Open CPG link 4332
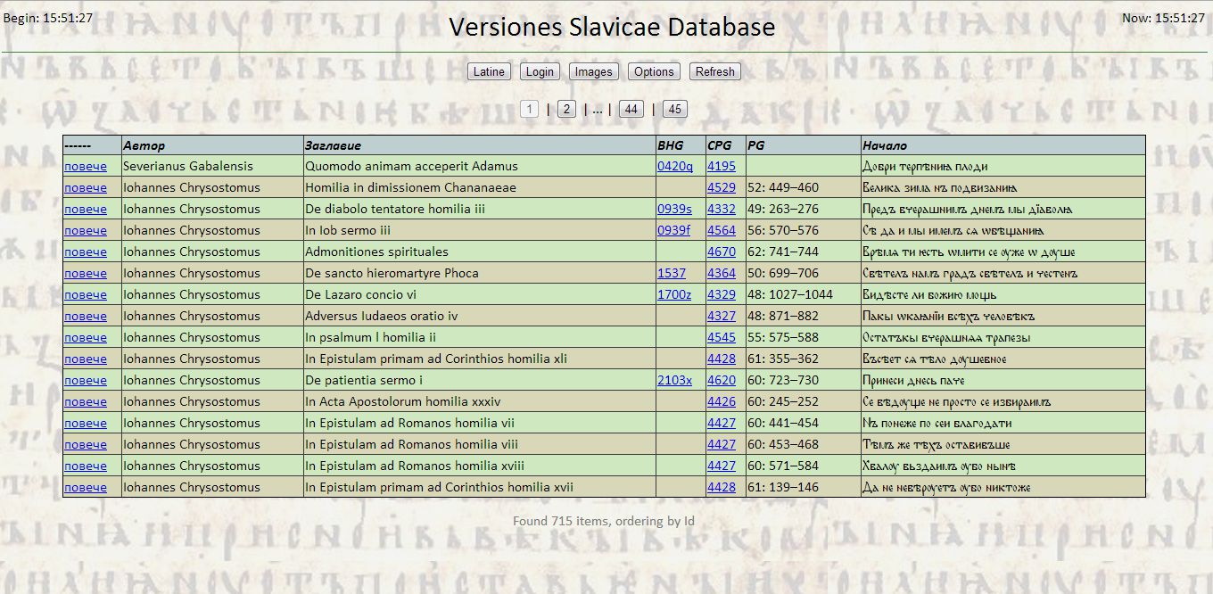The height and width of the screenshot is (594, 1213). (x=722, y=209)
